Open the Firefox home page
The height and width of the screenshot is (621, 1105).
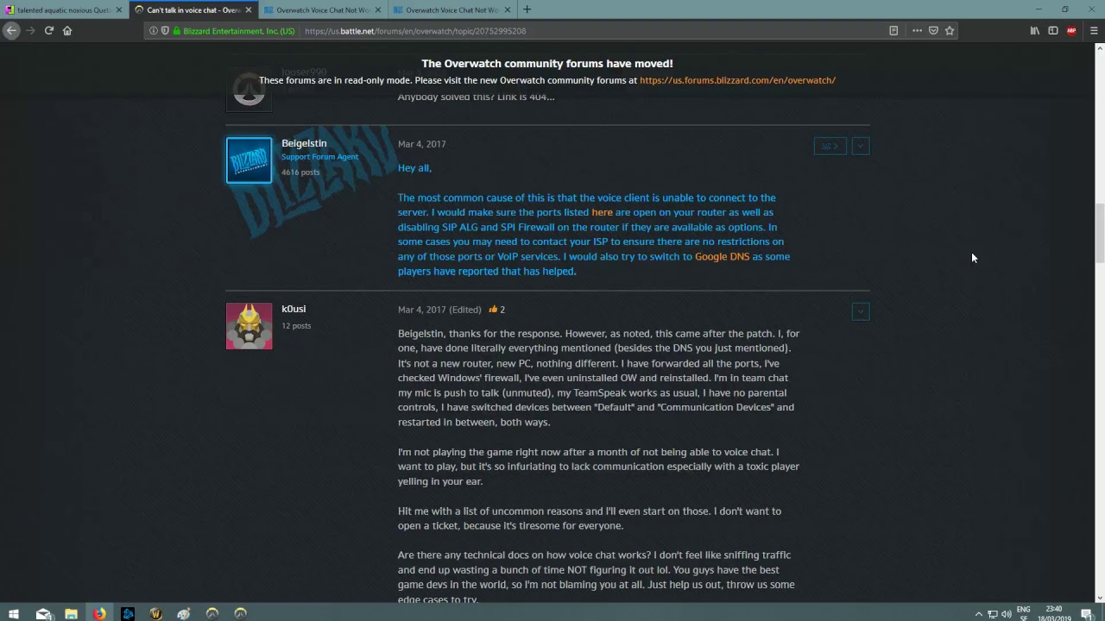(x=67, y=30)
